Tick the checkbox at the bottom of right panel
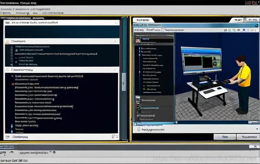Viewport: 260px width, 164px height. pyautogui.click(x=139, y=130)
